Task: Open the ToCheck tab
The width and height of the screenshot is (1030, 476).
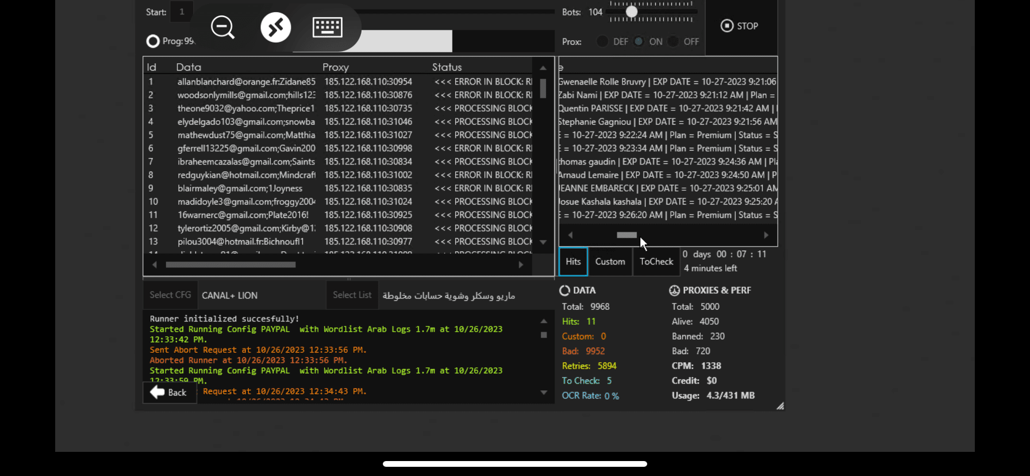Action: (656, 262)
